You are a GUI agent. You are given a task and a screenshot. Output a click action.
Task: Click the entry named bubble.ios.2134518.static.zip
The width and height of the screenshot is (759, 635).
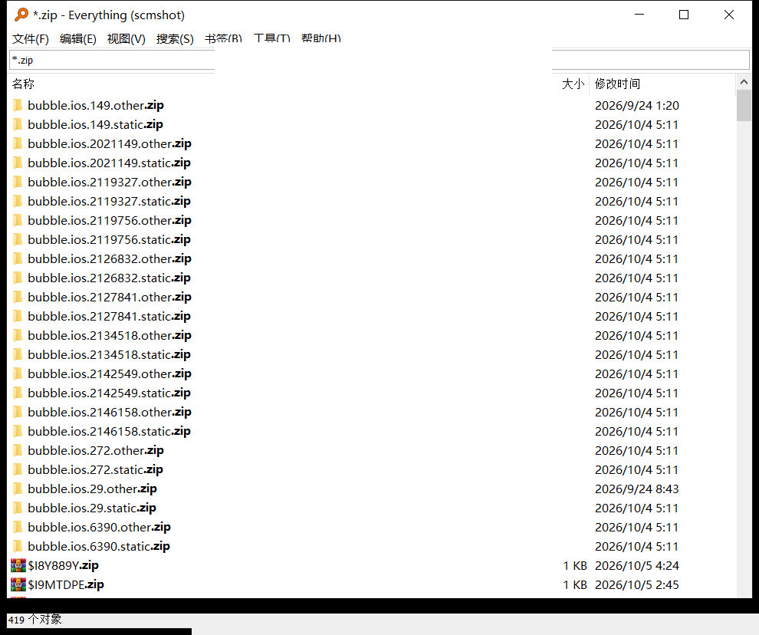click(110, 354)
